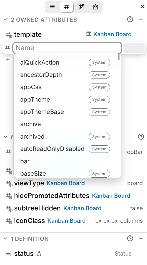Click the help icon in Definition section
147x265 pixels.
click(x=130, y=239)
